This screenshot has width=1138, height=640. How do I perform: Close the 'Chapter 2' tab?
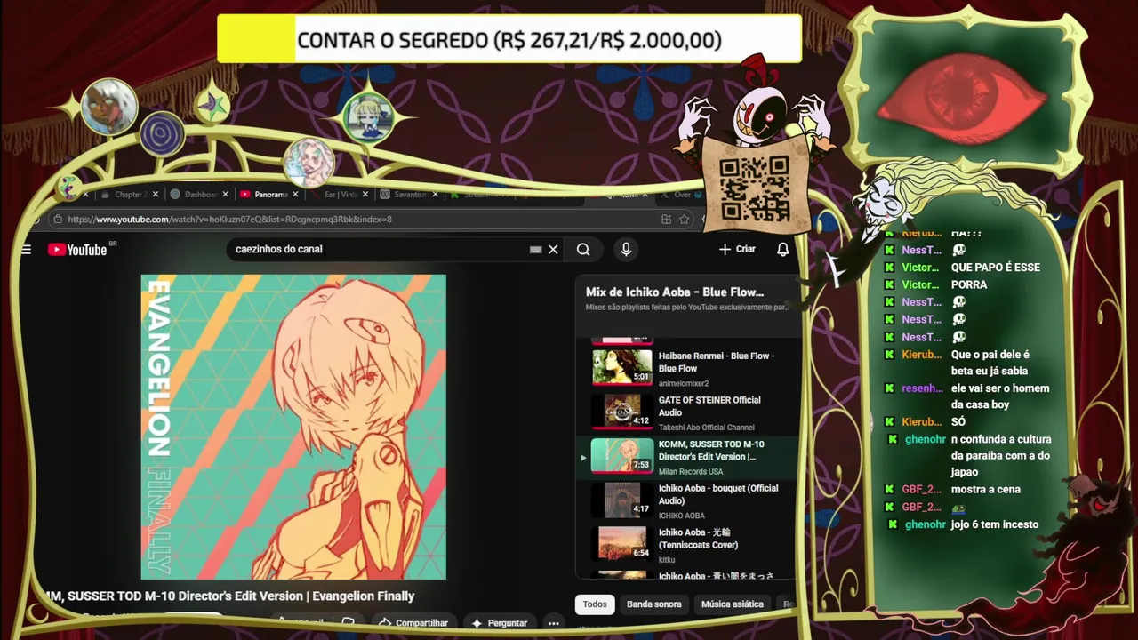pos(156,194)
